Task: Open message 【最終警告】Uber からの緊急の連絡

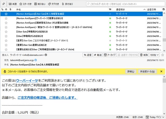Action: (81, 23)
